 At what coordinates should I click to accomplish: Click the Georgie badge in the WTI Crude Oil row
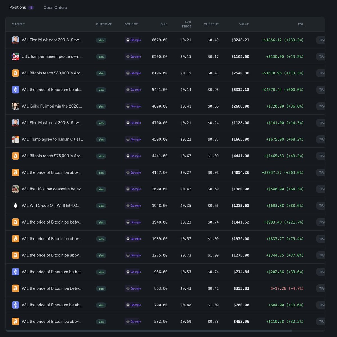tap(133, 206)
